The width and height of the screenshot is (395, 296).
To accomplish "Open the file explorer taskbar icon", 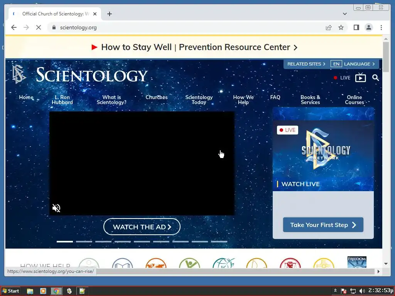I will pos(30,291).
